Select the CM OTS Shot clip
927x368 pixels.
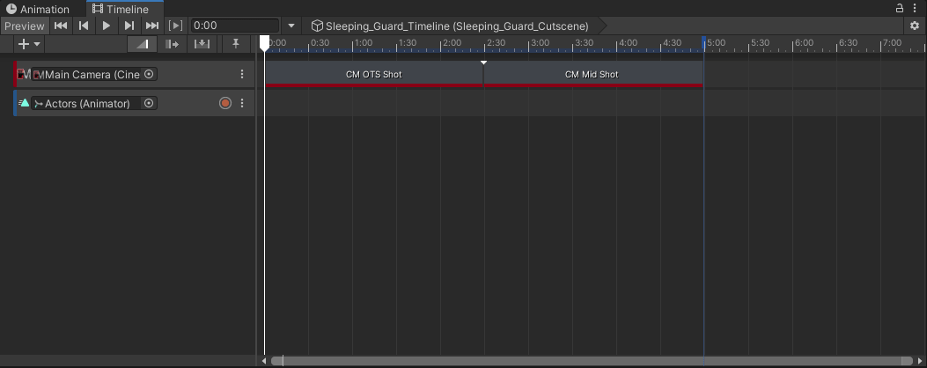tap(373, 75)
